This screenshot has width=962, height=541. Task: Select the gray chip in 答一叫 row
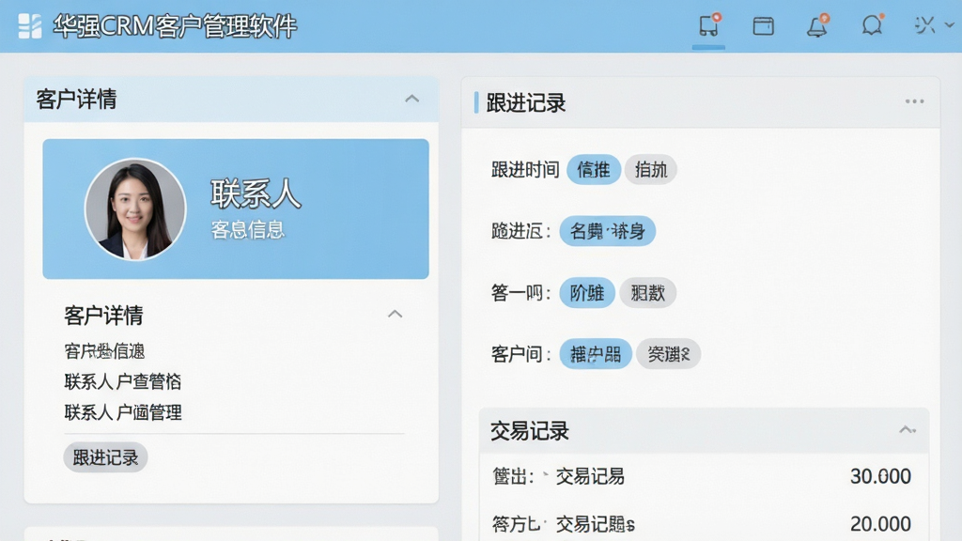pos(647,293)
